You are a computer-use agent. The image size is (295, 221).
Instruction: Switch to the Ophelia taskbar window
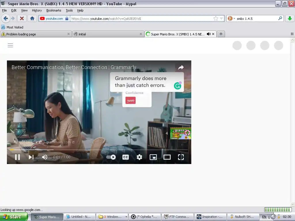tap(145, 217)
